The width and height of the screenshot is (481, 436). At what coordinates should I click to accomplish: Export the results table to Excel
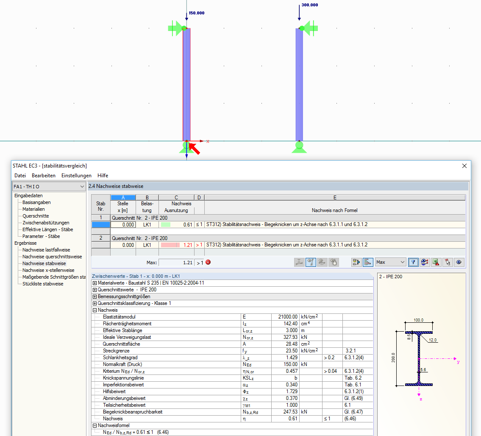click(436, 262)
